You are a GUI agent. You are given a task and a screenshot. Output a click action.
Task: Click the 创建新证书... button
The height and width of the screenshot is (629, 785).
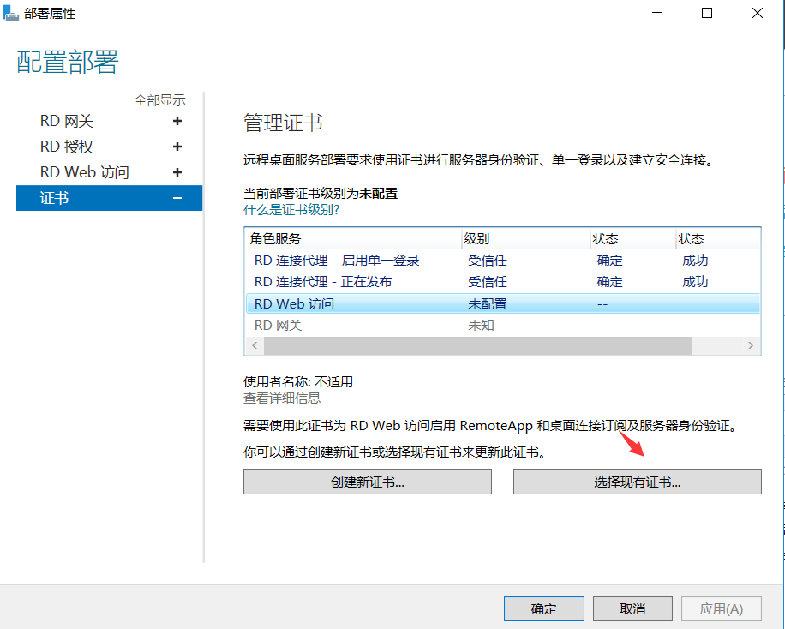point(368,482)
